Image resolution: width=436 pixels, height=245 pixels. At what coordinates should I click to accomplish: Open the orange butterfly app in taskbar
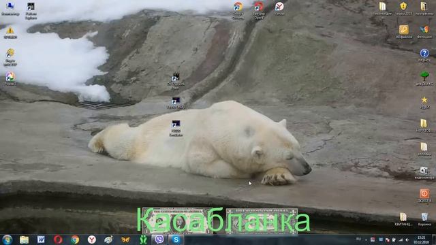click(125, 240)
